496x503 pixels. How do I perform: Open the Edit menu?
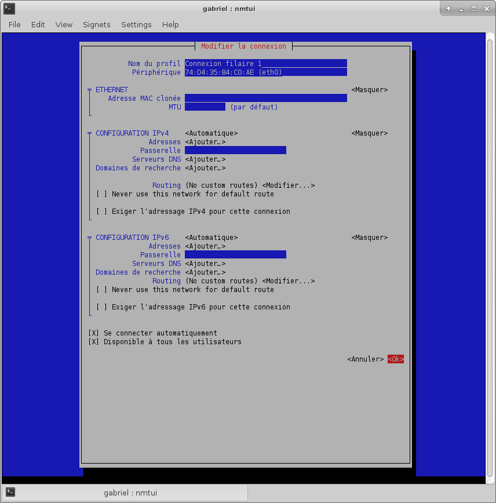(x=38, y=25)
